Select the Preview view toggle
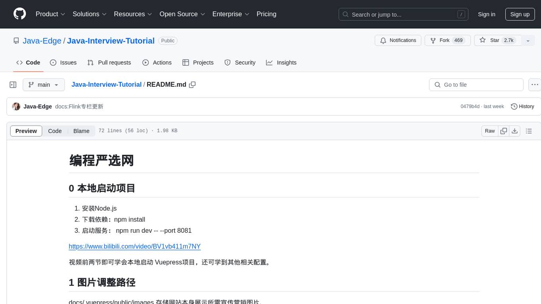Viewport: 541px width, 304px height. tap(26, 131)
